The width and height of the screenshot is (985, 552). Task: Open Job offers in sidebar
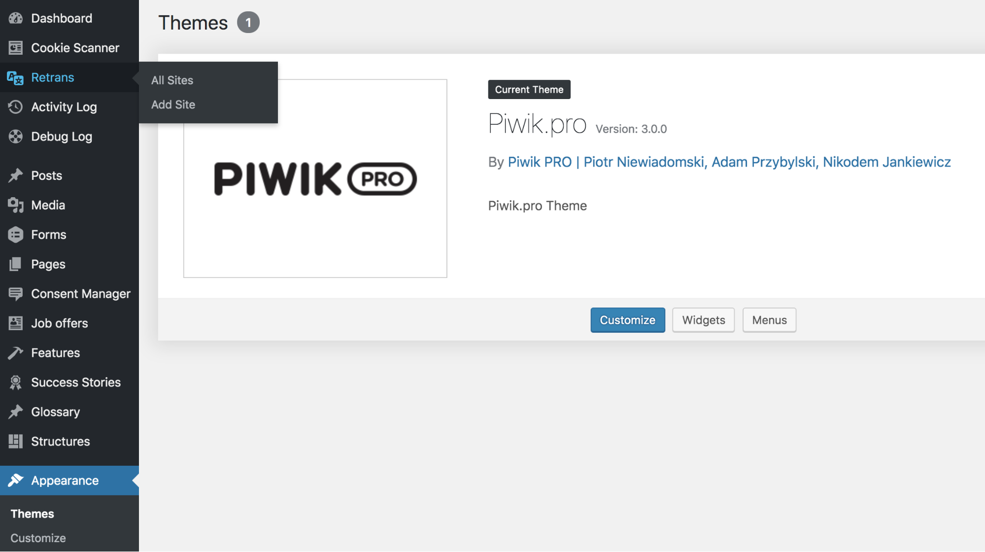point(59,323)
